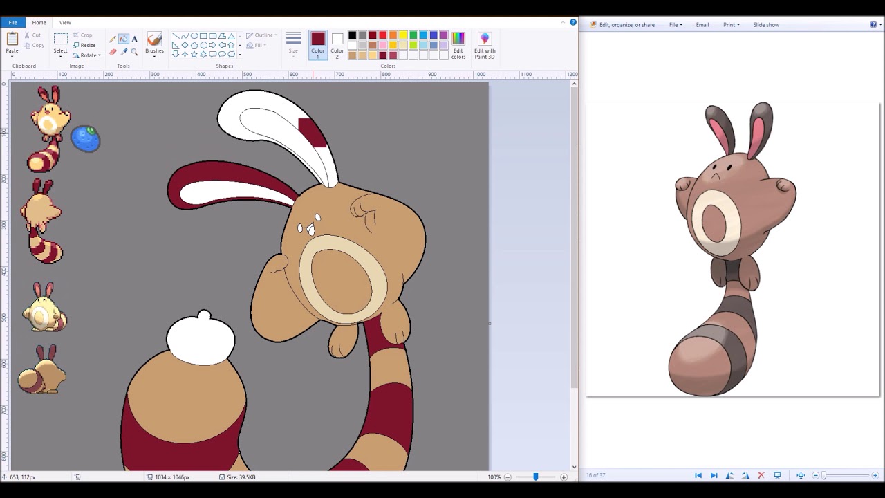
Task: Open File menu in photo viewer
Action: (x=676, y=25)
